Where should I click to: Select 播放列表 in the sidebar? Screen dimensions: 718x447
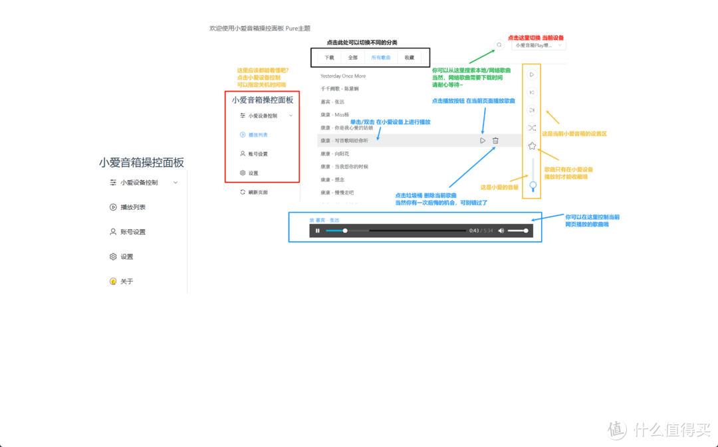(x=133, y=207)
